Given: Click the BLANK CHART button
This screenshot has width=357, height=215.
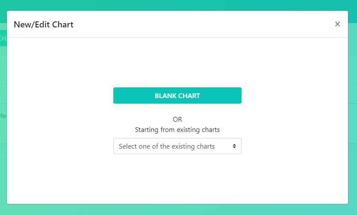Looking at the screenshot, I should pos(177,96).
